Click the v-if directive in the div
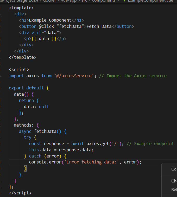177x197 pixels. point(36,32)
